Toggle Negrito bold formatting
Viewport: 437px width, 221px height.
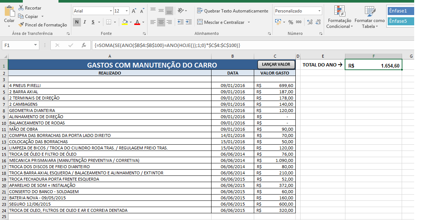tap(77, 22)
